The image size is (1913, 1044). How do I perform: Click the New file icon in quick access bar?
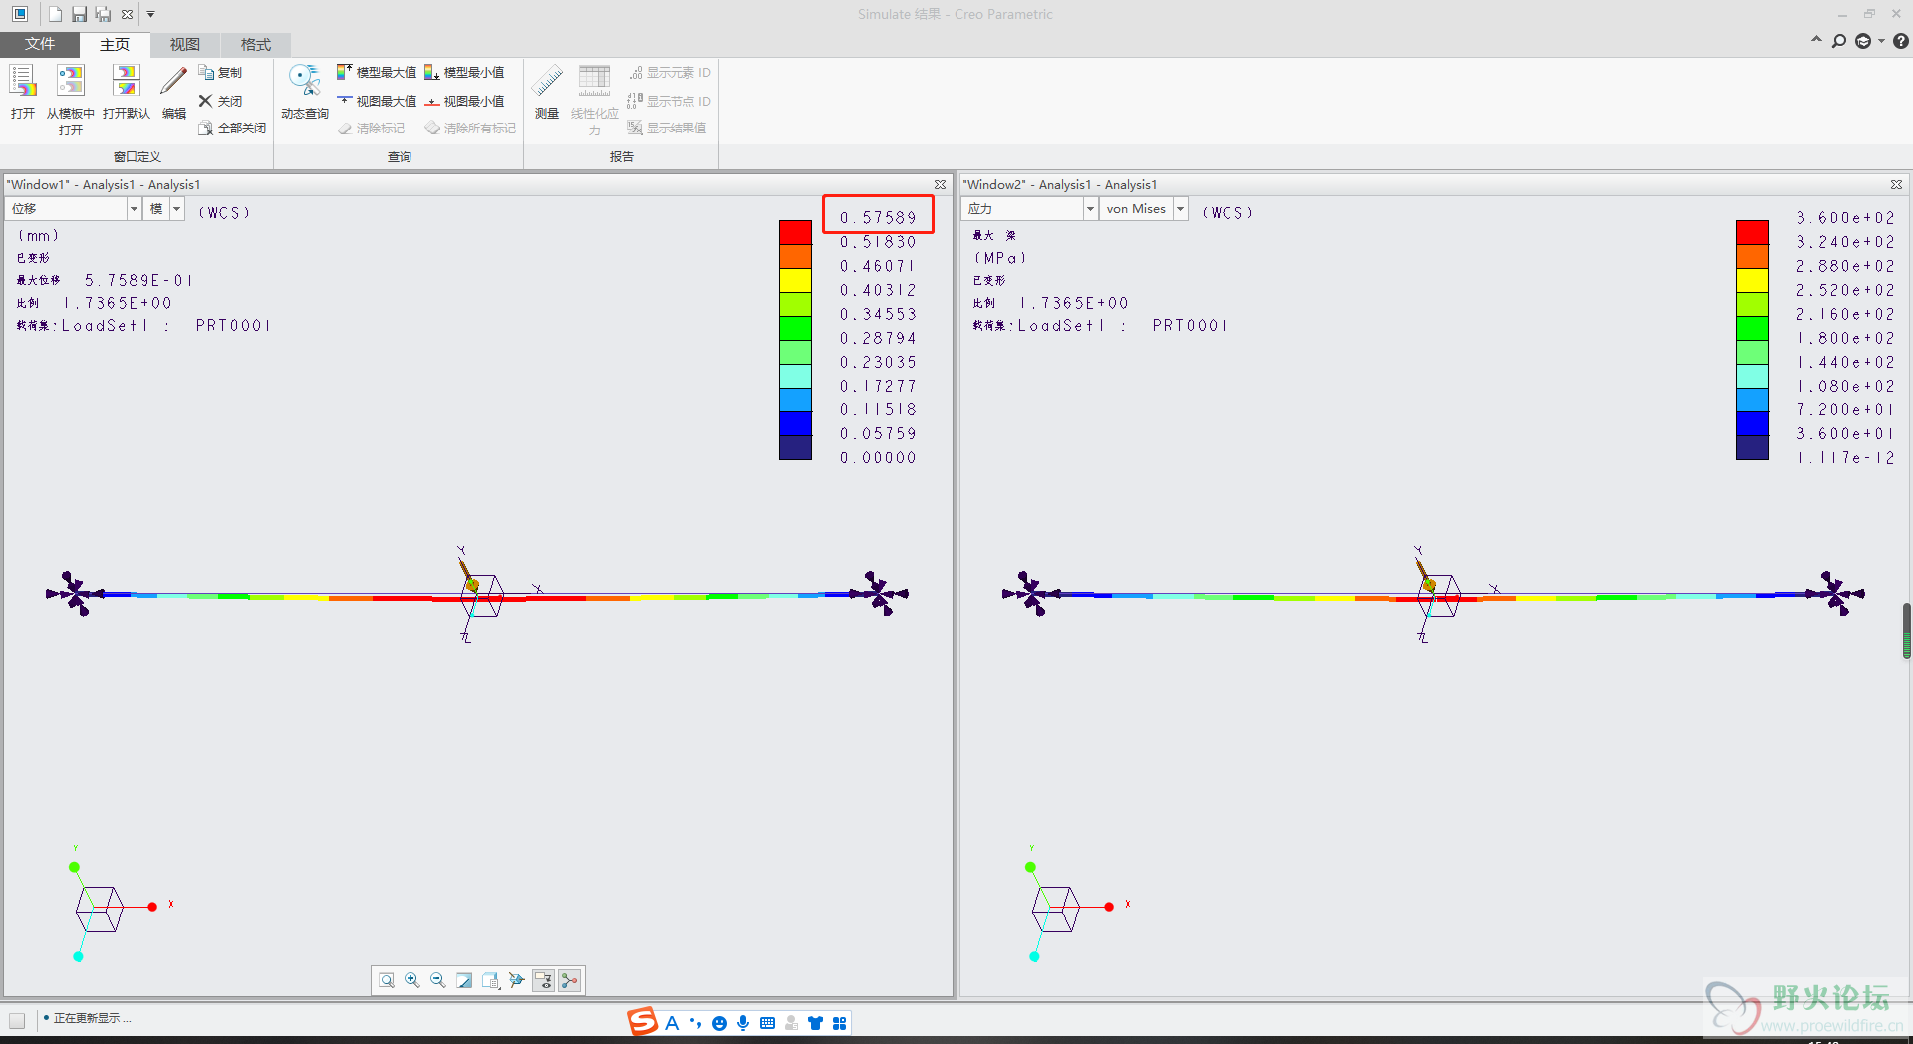point(55,14)
